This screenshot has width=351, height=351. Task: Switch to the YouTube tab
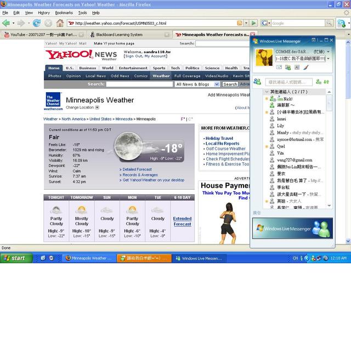[44, 35]
